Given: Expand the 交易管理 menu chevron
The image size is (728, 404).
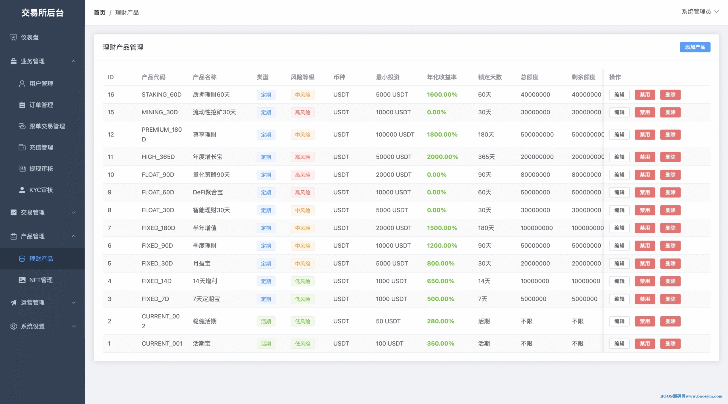Looking at the screenshot, I should 74,212.
